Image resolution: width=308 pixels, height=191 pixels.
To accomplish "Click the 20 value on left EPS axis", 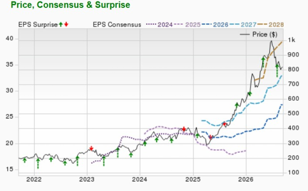I will (9, 143).
